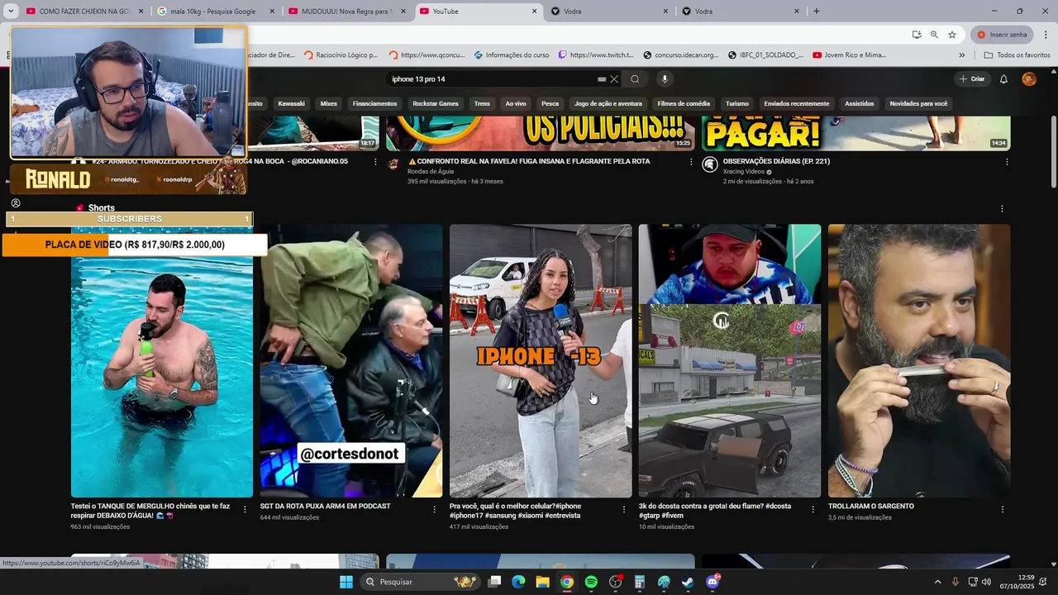Select the Ao vivo filter chip
This screenshot has height=595, width=1058.
point(516,103)
